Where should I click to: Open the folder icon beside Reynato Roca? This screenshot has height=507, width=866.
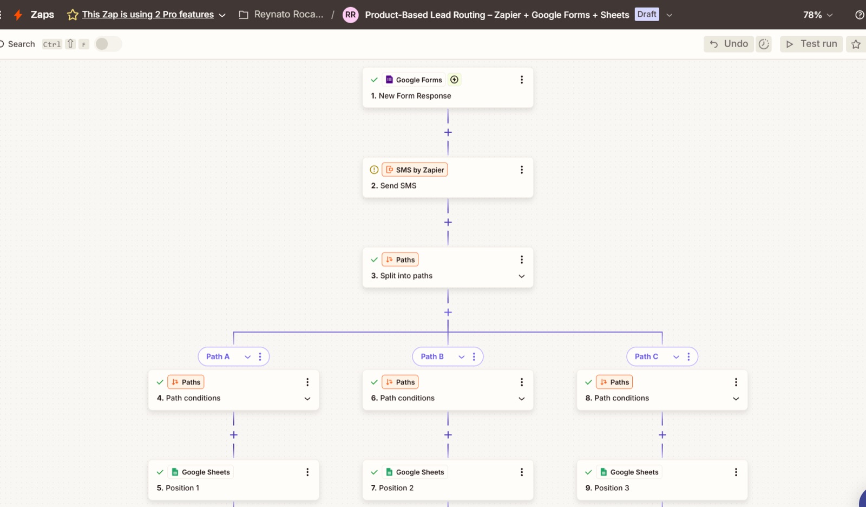[x=244, y=15]
